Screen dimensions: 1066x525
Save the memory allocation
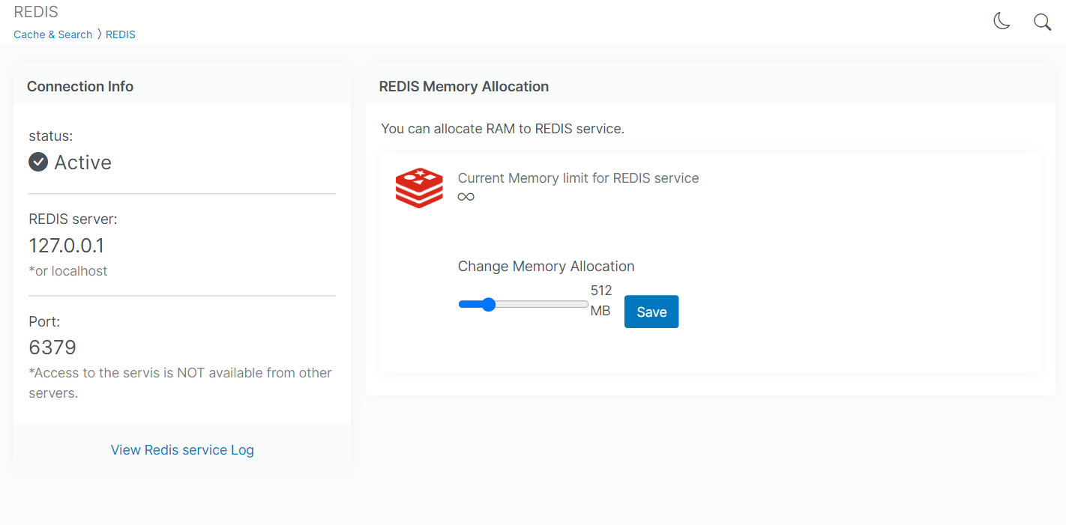click(x=651, y=312)
